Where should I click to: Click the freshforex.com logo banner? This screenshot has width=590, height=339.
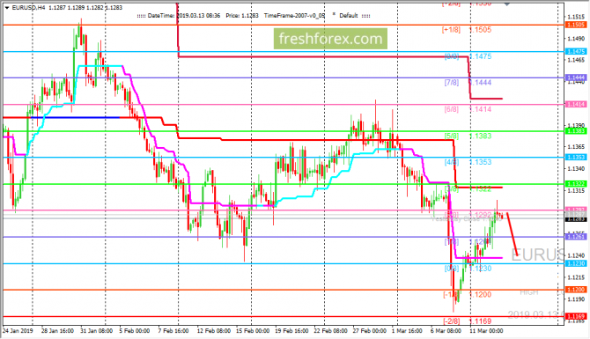pyautogui.click(x=330, y=39)
